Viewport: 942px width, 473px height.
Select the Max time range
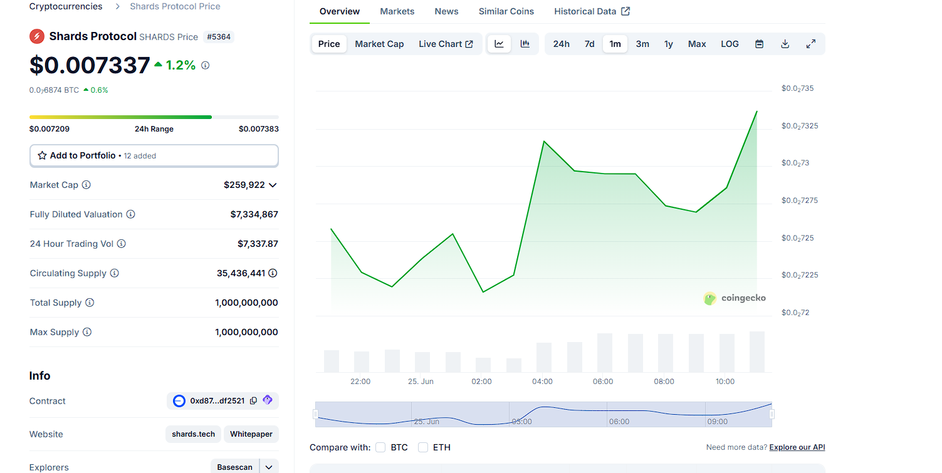697,44
